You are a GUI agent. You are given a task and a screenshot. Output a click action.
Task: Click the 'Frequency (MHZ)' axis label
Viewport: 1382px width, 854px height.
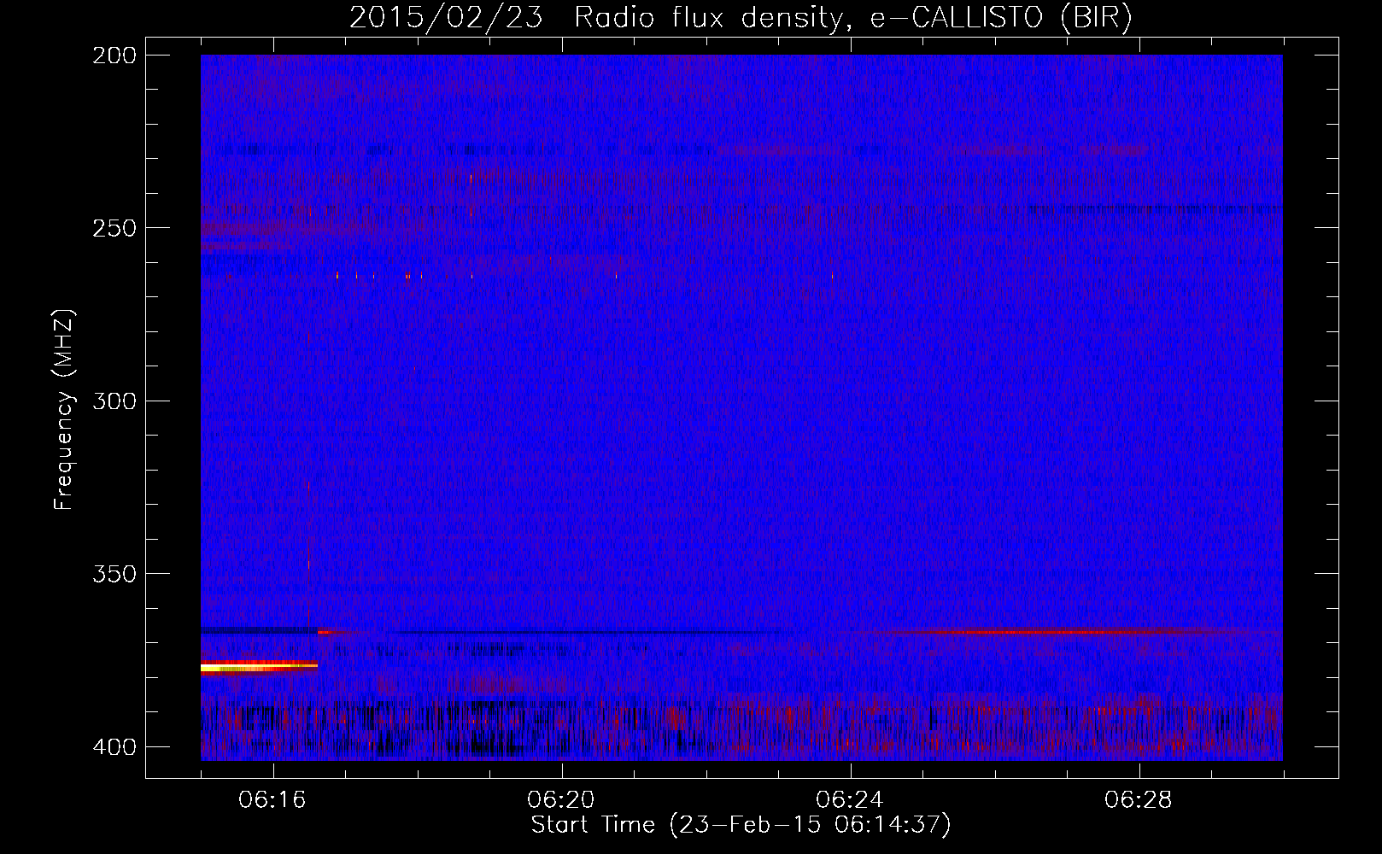(65, 410)
